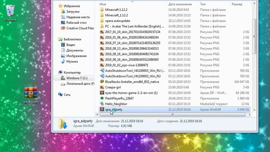
Task: Click the 'MediaGet2 торрент' type cell
Action: pyautogui.click(x=214, y=104)
